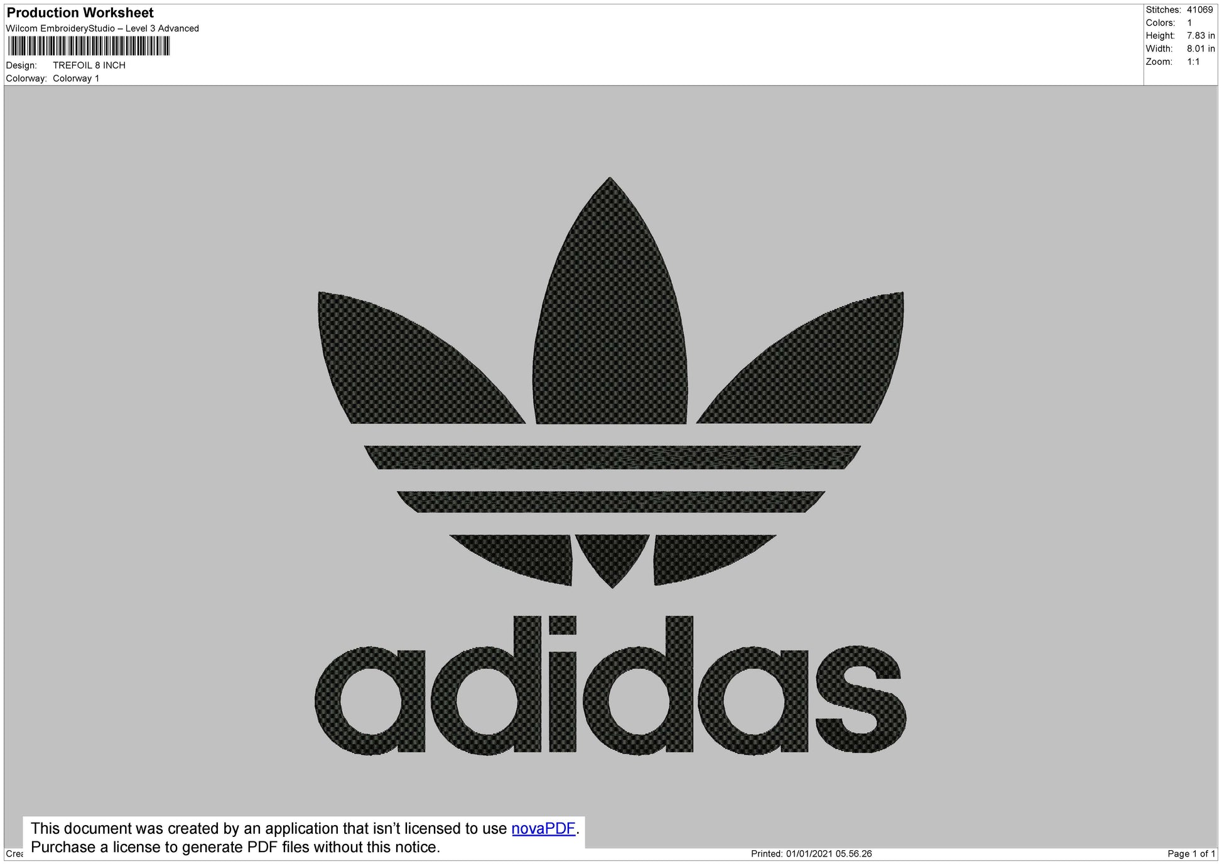This screenshot has height=864, width=1222.
Task: Click the barcode under the software name
Action: pyautogui.click(x=89, y=46)
